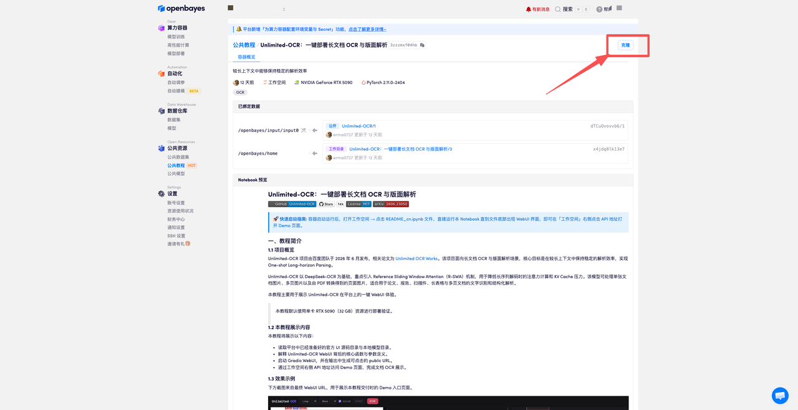Open 公共教程 HOT in the sidebar

pos(182,165)
